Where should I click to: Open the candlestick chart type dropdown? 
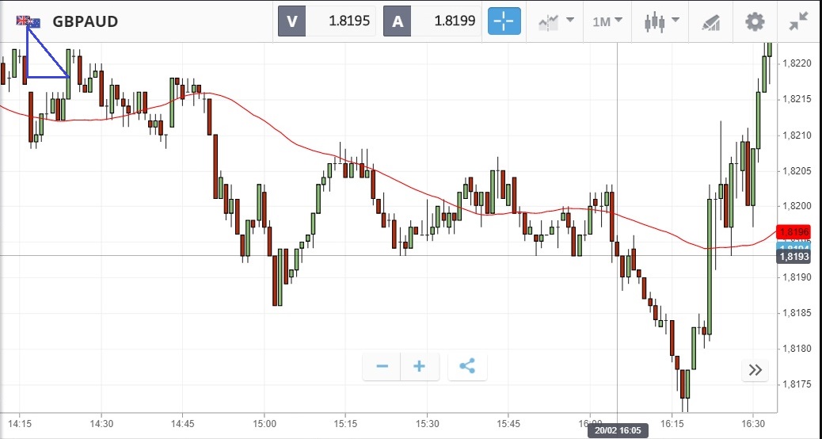click(x=662, y=21)
